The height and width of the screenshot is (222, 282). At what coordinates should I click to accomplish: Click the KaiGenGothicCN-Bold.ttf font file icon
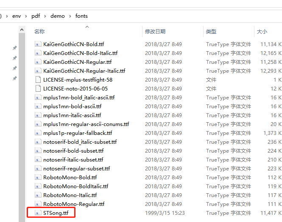click(38, 44)
